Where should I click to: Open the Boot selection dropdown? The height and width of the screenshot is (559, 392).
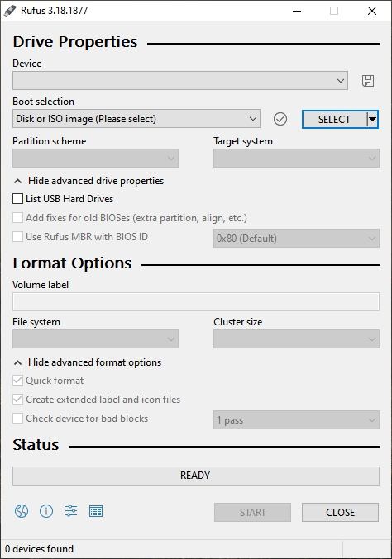[x=136, y=119]
